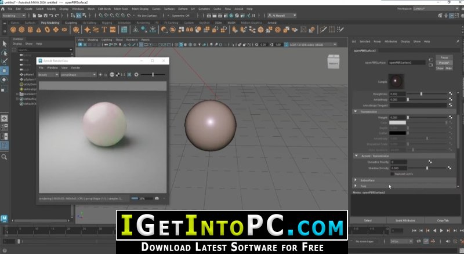Click the Insert Edge Loop shelf icon
The width and height of the screenshot is (464, 254).
(332, 30)
